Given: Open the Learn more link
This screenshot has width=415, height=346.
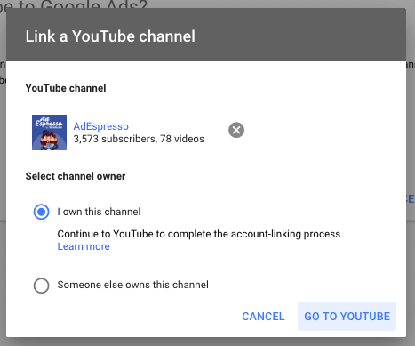Looking at the screenshot, I should point(84,246).
